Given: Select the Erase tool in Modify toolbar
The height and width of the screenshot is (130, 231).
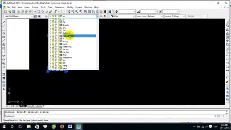Looking at the screenshot, I should [227, 22].
